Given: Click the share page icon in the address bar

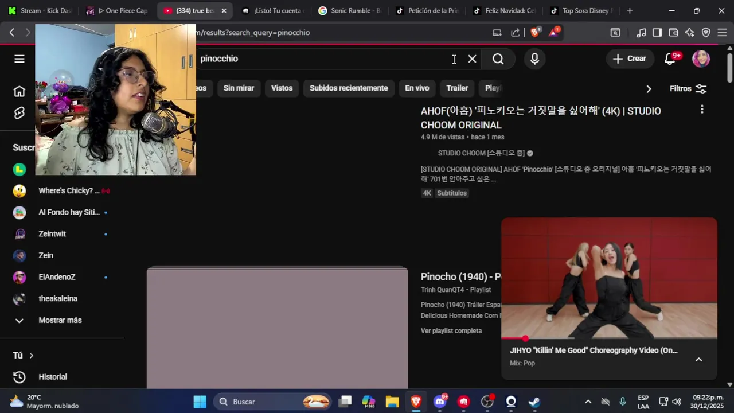Looking at the screenshot, I should [516, 33].
